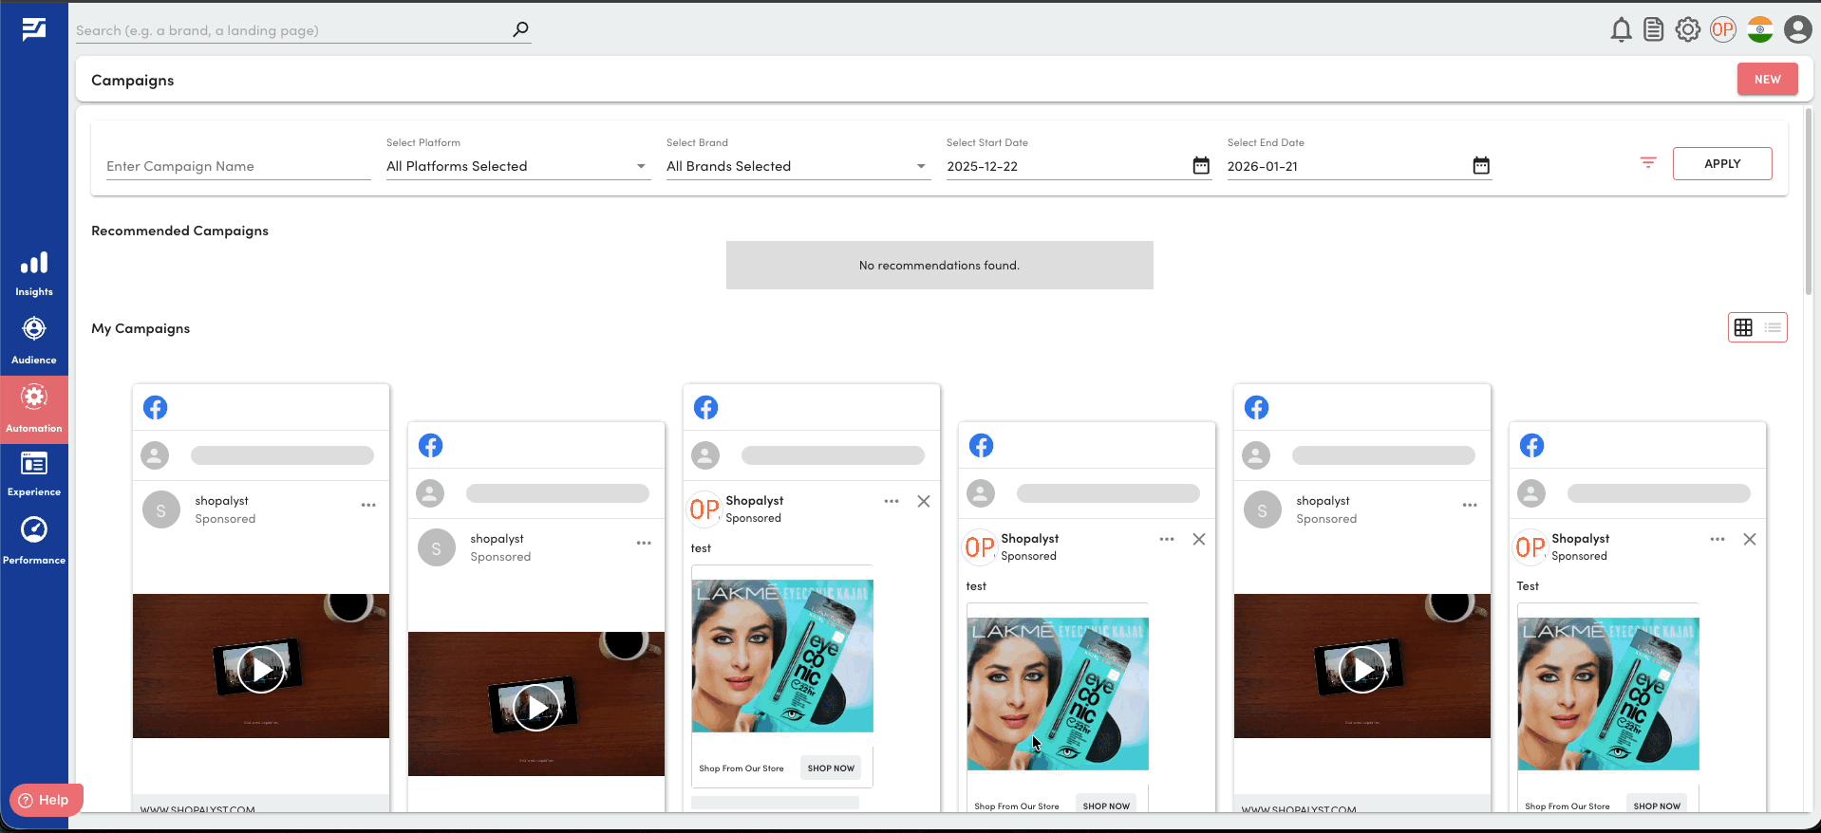Open Insights in the sidebar
This screenshot has width=1821, height=833.
(x=34, y=274)
